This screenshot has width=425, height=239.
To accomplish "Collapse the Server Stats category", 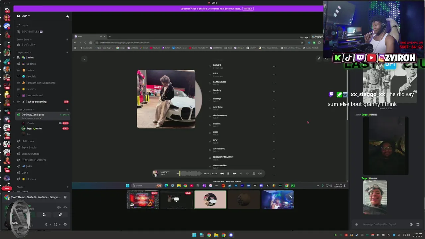I will (x=24, y=40).
